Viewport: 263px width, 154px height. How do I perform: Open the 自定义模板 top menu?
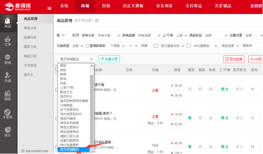click(x=133, y=6)
